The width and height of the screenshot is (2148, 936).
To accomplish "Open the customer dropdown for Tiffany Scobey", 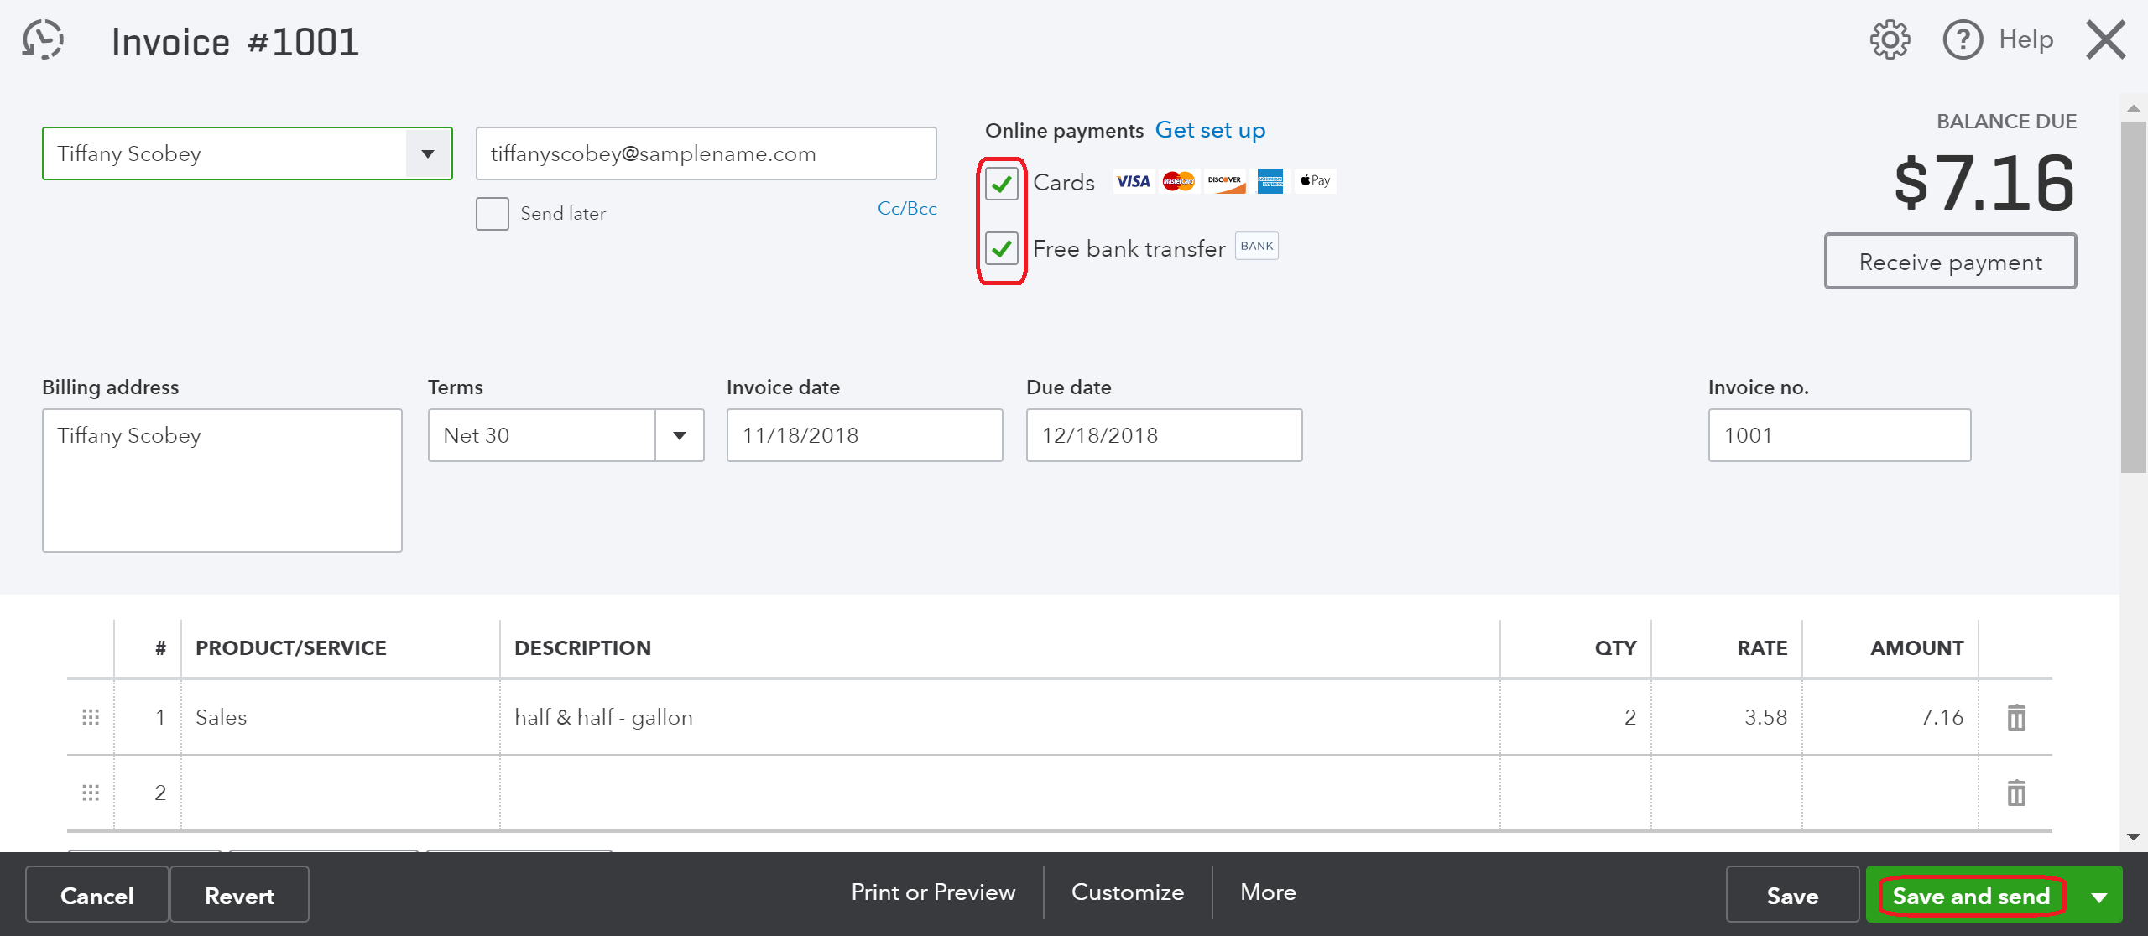I will point(428,153).
